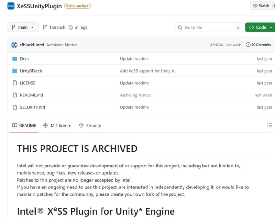
Task: Open the 10 Commits history link
Action: (x=258, y=45)
